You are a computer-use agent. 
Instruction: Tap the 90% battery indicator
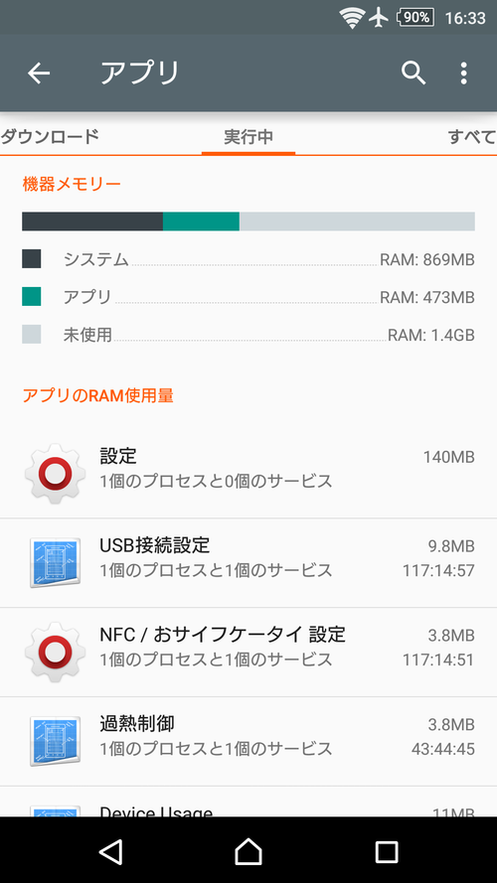tap(415, 18)
